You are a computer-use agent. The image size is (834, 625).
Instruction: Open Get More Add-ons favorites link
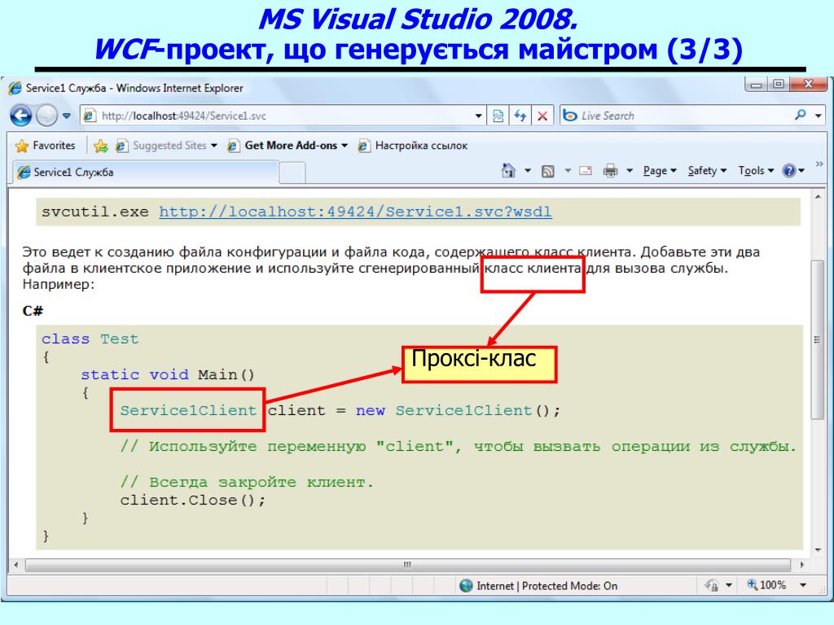pos(288,146)
